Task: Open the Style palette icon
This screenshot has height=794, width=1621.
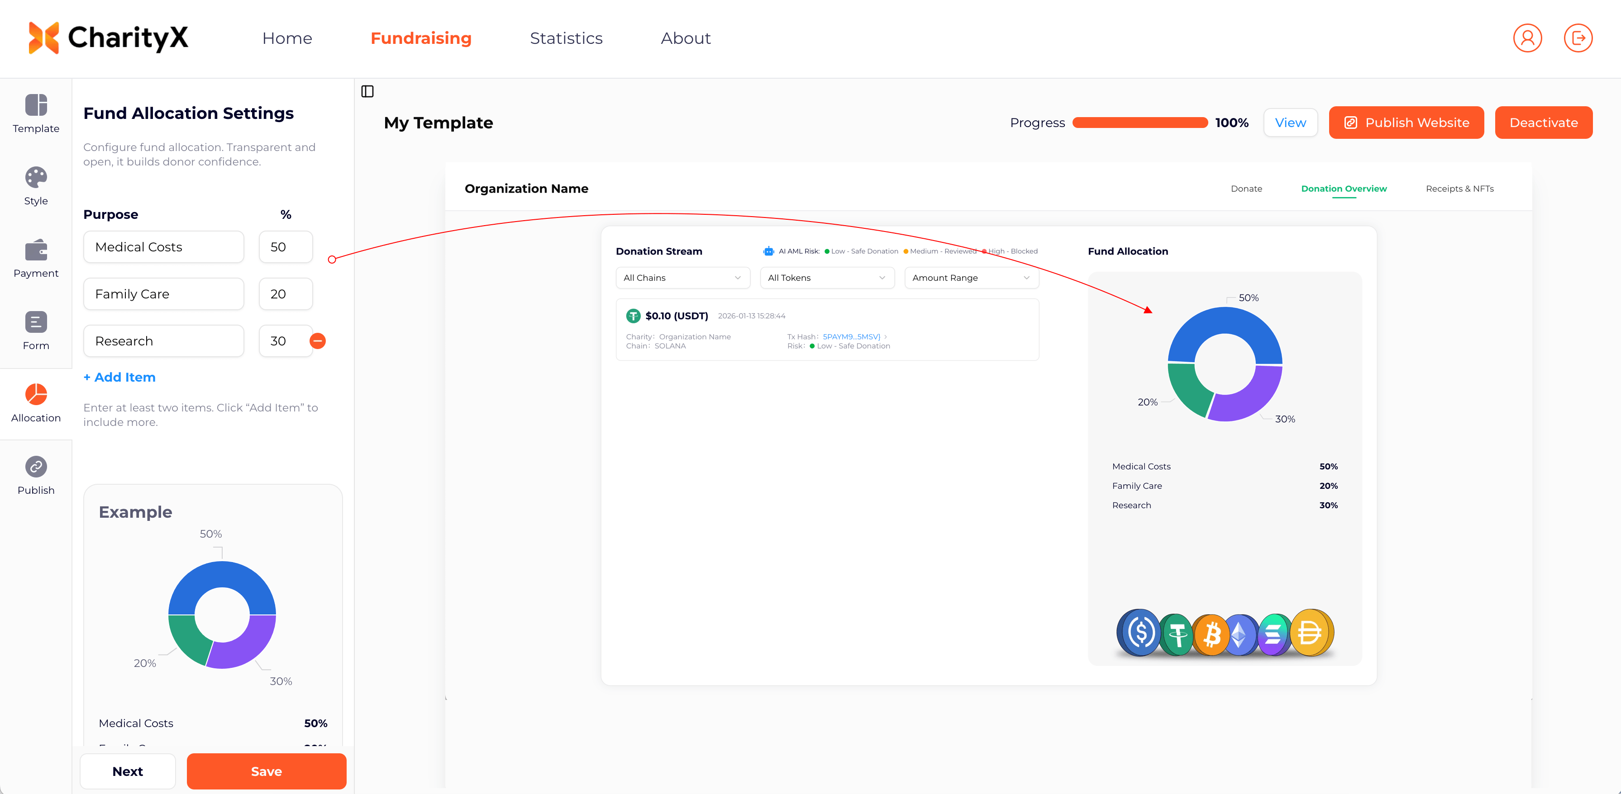Action: pyautogui.click(x=36, y=177)
